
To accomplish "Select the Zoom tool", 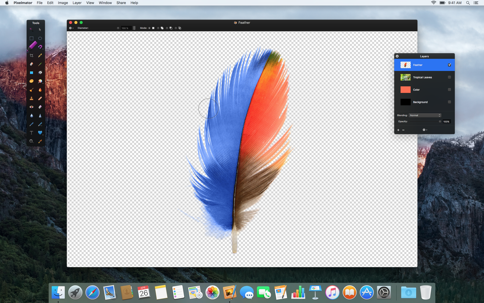I will 31,141.
